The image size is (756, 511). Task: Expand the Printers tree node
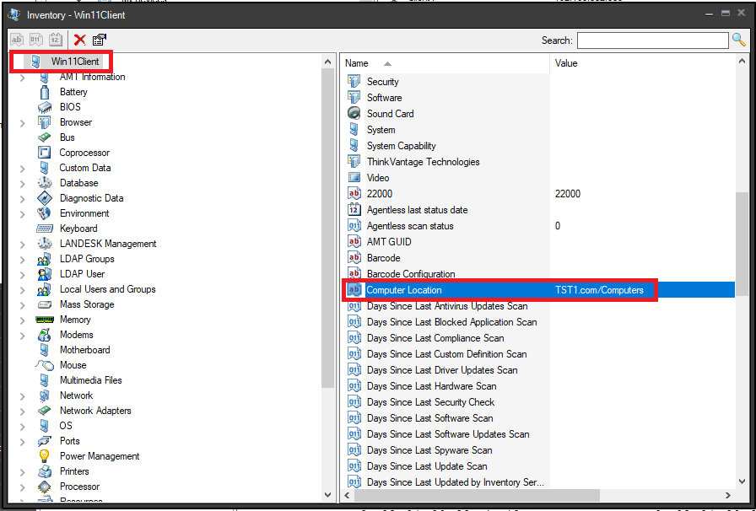coord(23,472)
